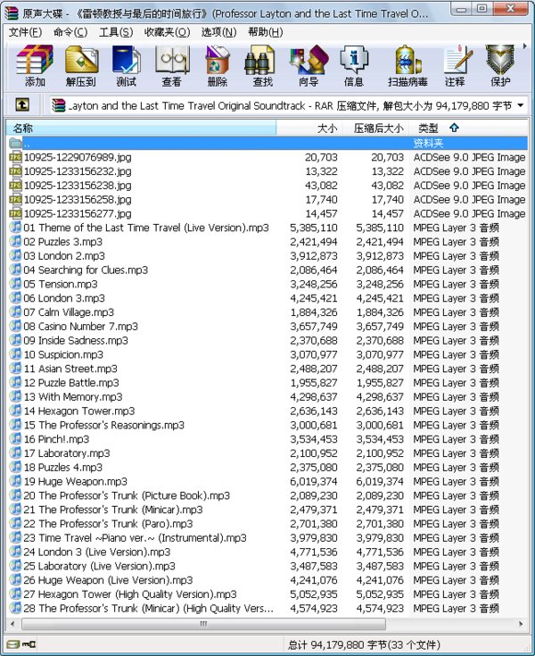Select file 10925-1229076989.jpg
The height and width of the screenshot is (656, 535).
(267, 157)
